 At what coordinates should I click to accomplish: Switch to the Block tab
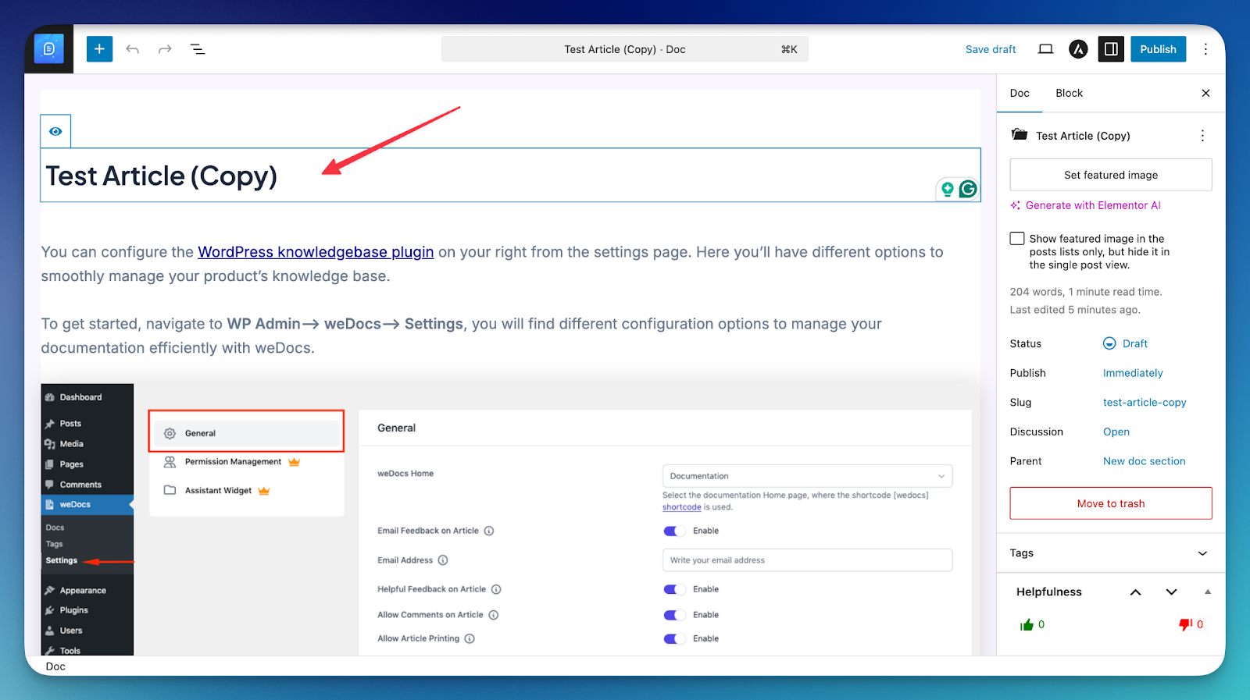click(1069, 93)
